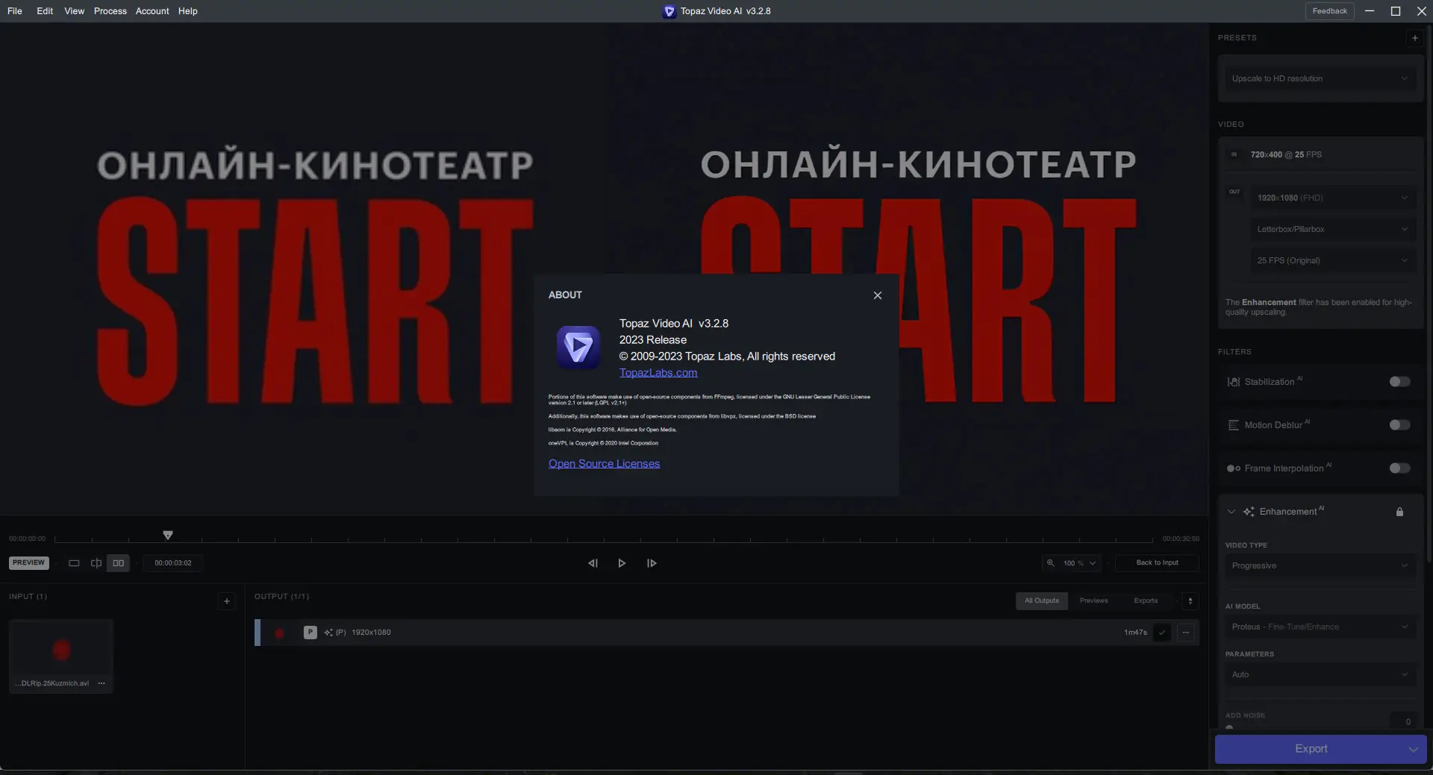This screenshot has height=775, width=1433.
Task: Click the zoom magnifier icon
Action: tap(1050, 563)
